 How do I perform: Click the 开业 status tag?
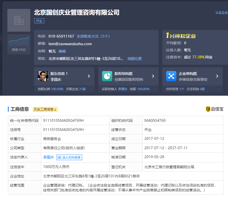[39, 21]
